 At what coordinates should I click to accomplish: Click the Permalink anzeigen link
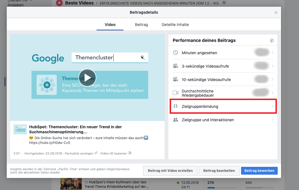coord(79,153)
